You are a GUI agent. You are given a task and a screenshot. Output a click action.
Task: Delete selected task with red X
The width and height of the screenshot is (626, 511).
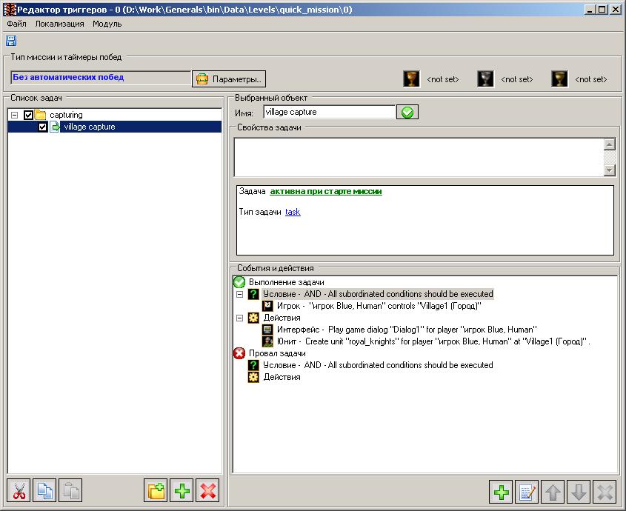(208, 490)
